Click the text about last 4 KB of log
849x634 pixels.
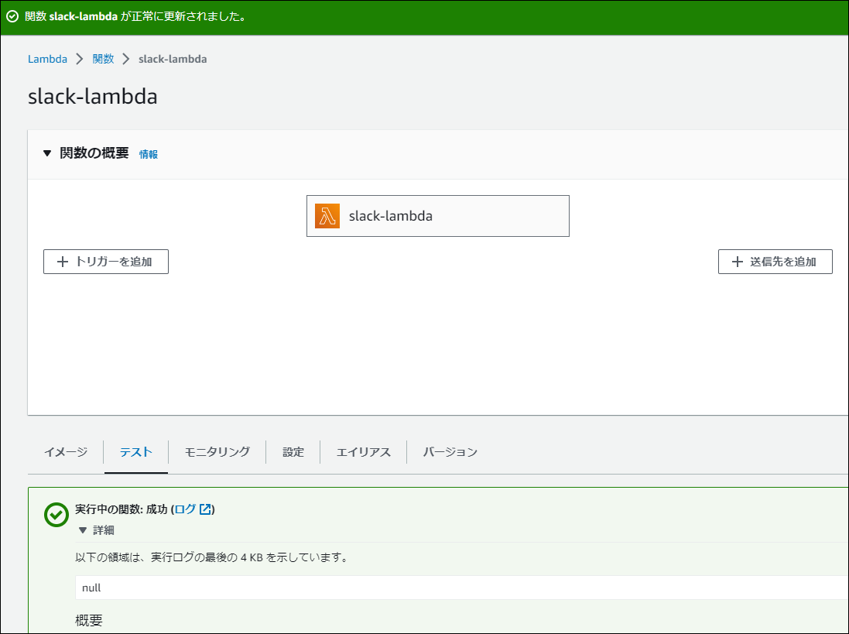pyautogui.click(x=212, y=557)
